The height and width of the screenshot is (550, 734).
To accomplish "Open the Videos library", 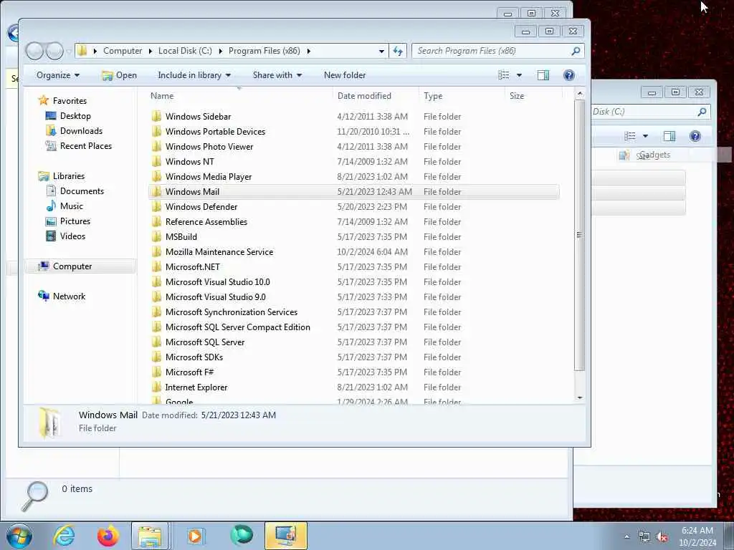I will coord(72,236).
